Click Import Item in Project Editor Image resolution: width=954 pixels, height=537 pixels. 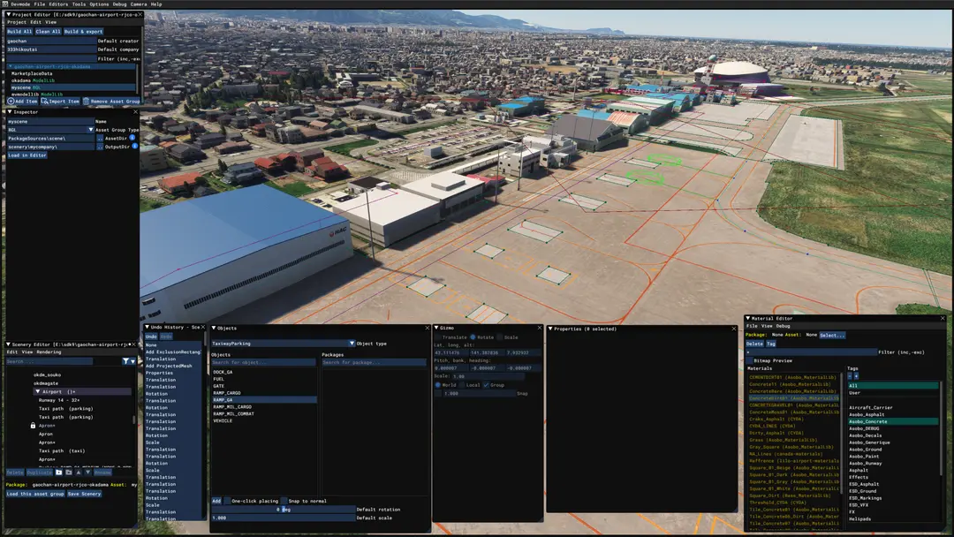click(x=60, y=102)
